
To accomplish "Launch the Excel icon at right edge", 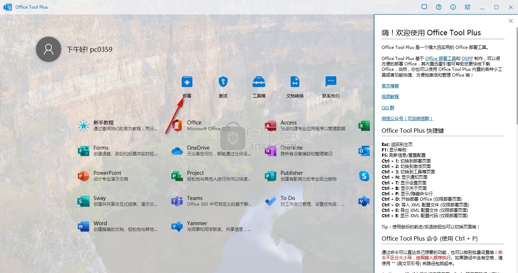I will pyautogui.click(x=364, y=126).
